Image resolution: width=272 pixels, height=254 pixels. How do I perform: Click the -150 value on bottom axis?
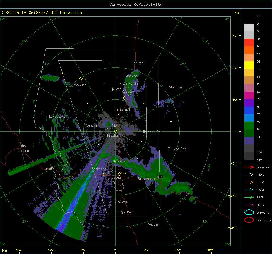(18, 250)
